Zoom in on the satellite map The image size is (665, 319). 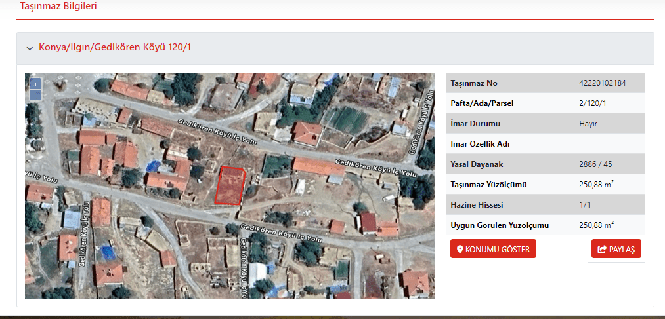(x=35, y=84)
